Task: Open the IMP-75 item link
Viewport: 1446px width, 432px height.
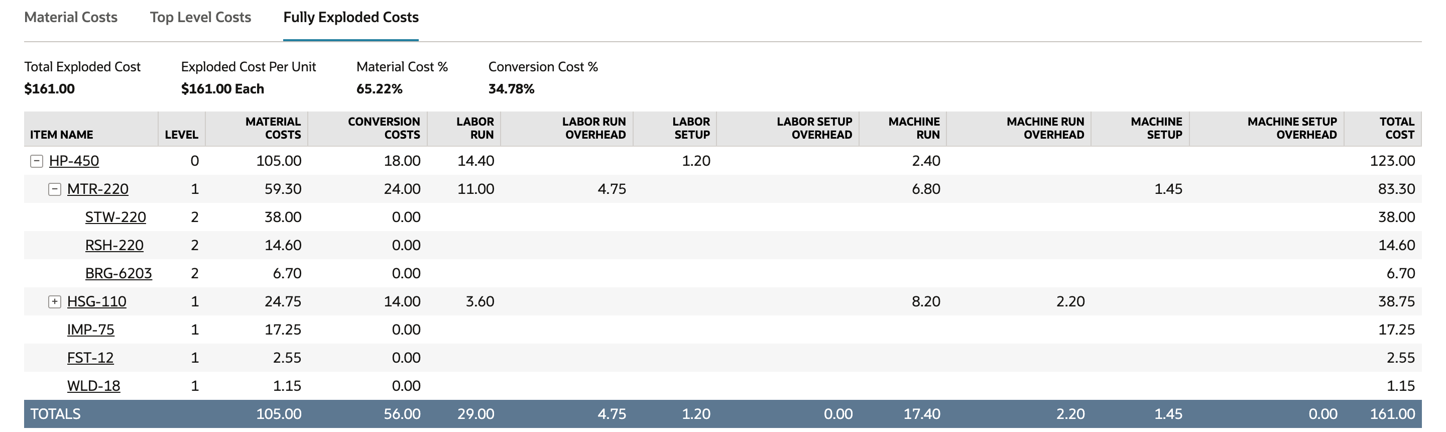Action: point(90,329)
